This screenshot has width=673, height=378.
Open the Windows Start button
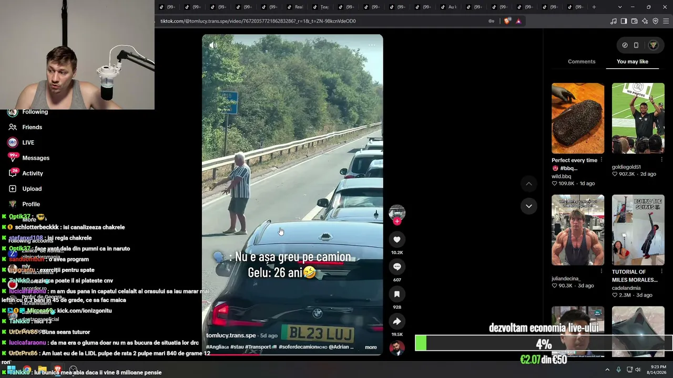tap(12, 370)
